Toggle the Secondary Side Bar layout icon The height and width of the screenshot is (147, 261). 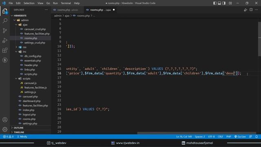tap(224, 3)
